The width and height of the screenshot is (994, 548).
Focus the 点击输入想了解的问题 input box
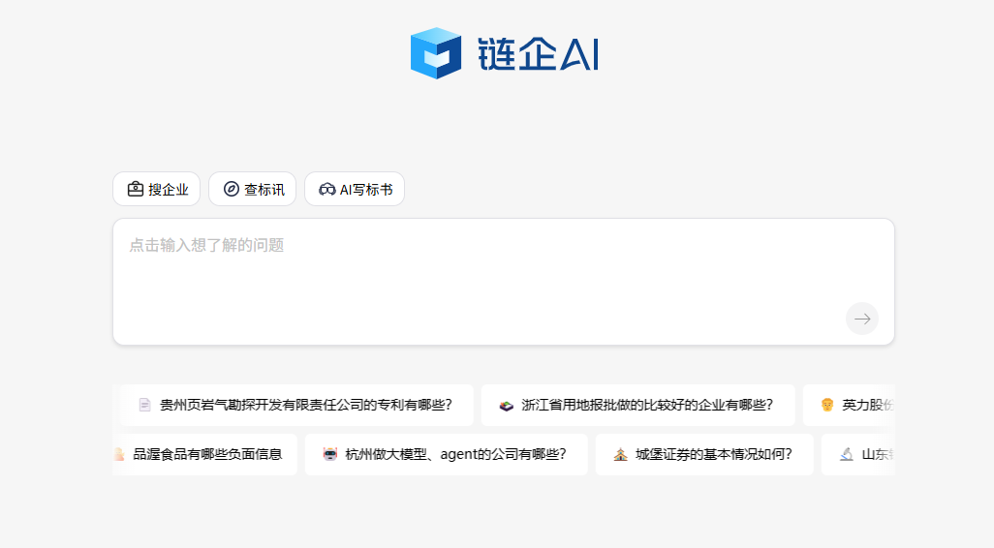[504, 282]
